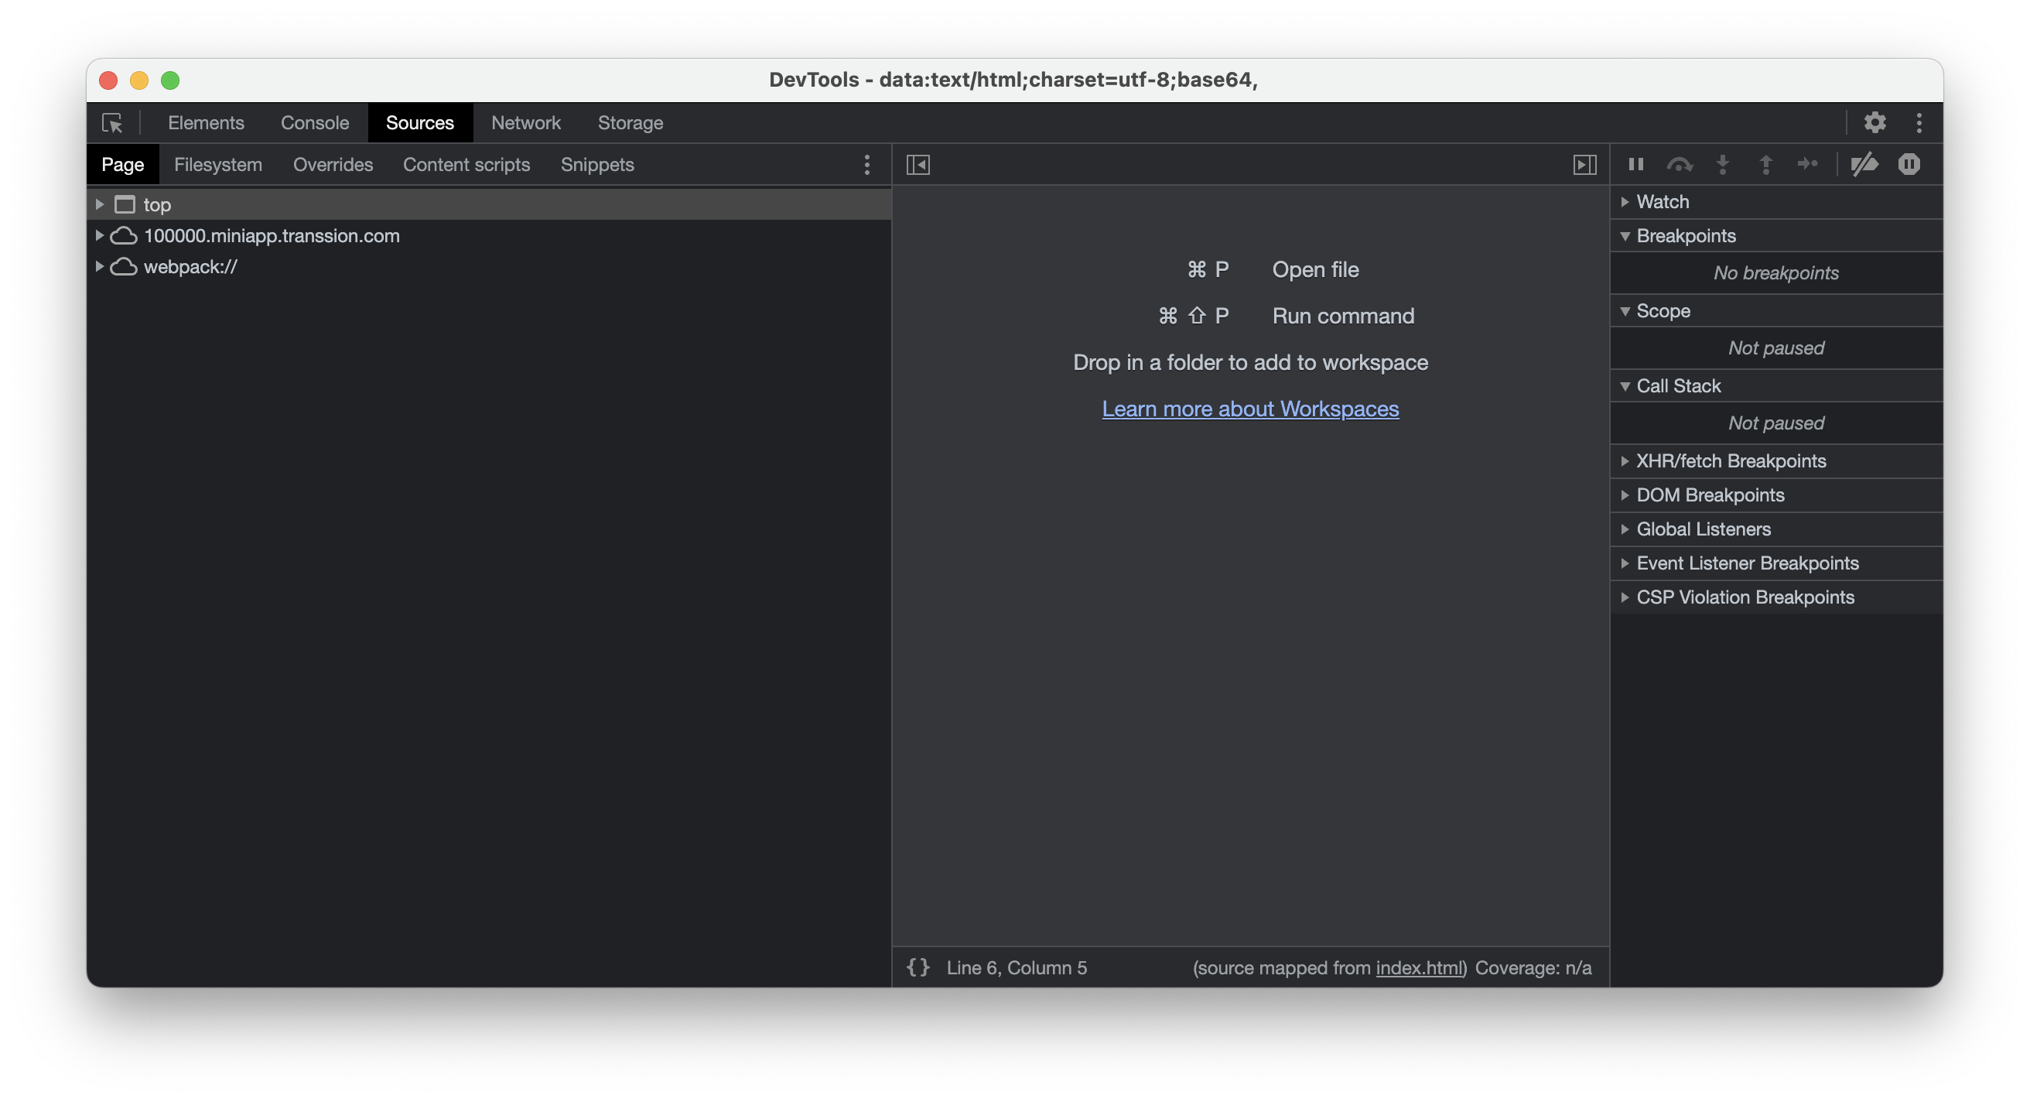
Task: Select the Filesystem tab
Action: (x=218, y=164)
